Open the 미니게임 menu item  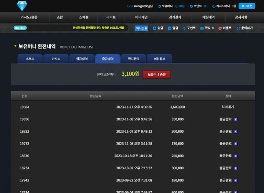point(141,17)
